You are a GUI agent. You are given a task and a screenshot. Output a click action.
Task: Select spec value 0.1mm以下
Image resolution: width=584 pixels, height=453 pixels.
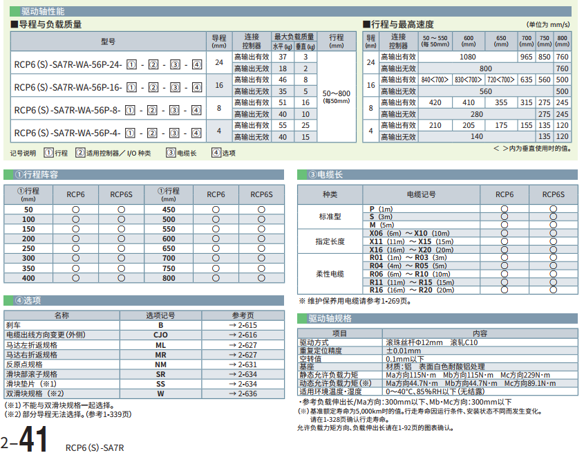pos(405,359)
